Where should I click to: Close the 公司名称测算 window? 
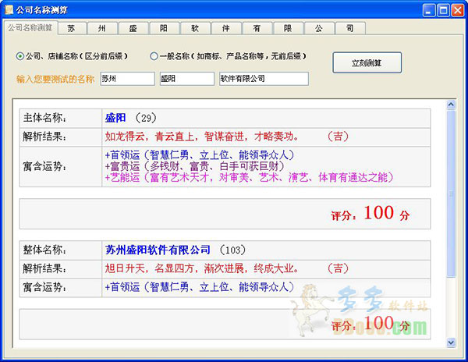[458, 10]
